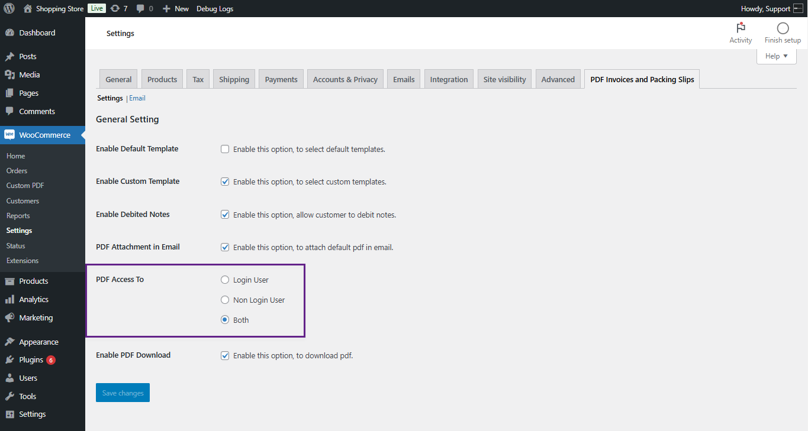This screenshot has height=431, width=808.
Task: Click the Posts pushpin icon
Action: pos(9,57)
